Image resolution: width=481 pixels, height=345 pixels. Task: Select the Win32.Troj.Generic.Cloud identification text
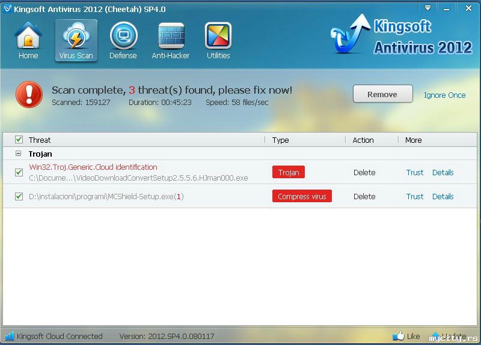pyautogui.click(x=93, y=167)
